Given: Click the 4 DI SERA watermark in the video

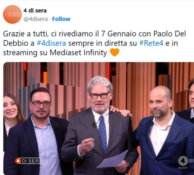Looking at the screenshot, I should [29, 161].
